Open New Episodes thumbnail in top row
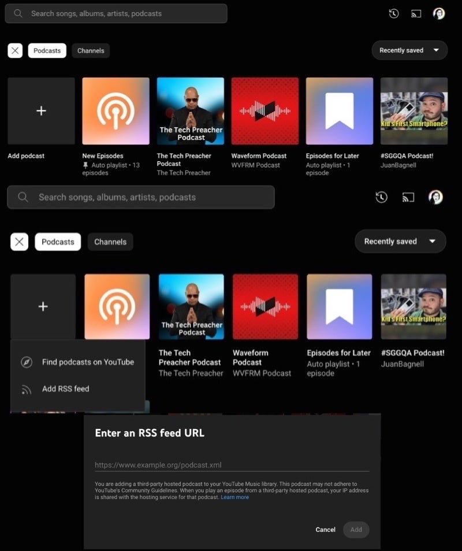Image resolution: width=462 pixels, height=551 pixels. [115, 110]
